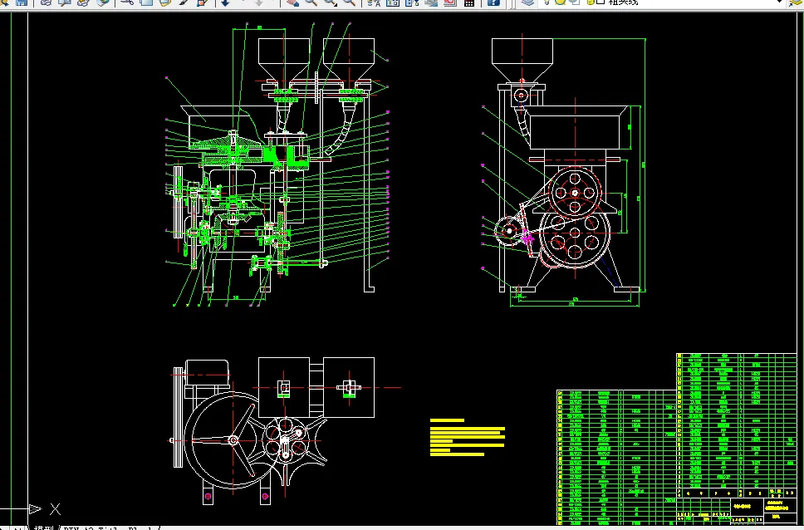The width and height of the screenshot is (804, 530).
Task: Click the Undo arrow icon
Action: (226, 2)
